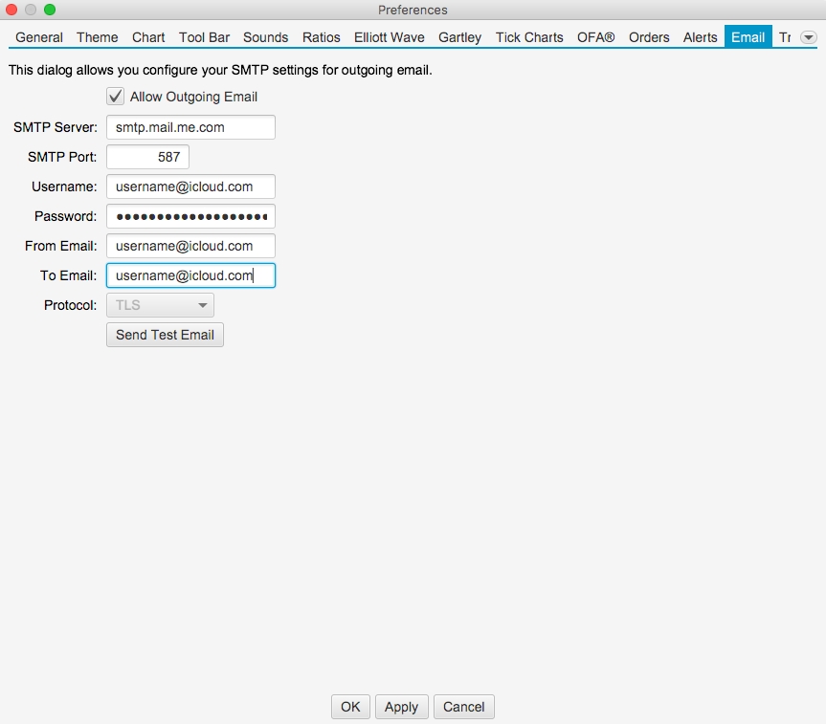826x724 pixels.
Task: Focus the SMTP Port field
Action: tap(147, 157)
